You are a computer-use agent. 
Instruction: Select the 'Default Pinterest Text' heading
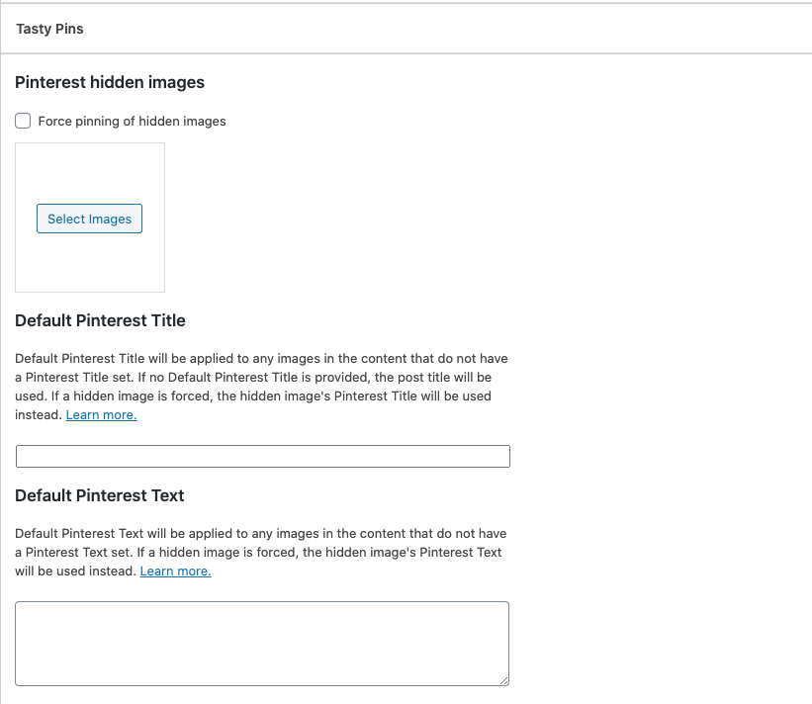pos(100,495)
